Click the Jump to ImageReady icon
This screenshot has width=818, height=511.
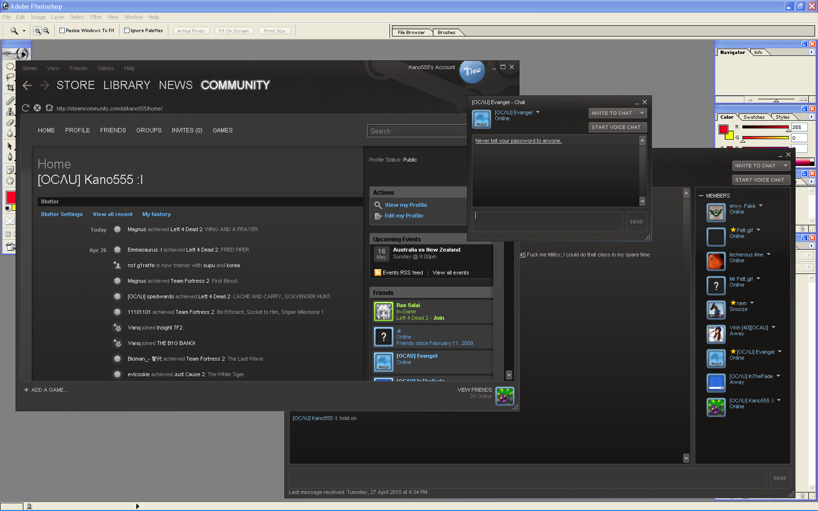[x=10, y=247]
